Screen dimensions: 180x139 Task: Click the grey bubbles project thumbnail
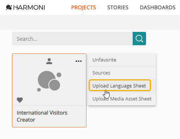pyautogui.click(x=49, y=81)
